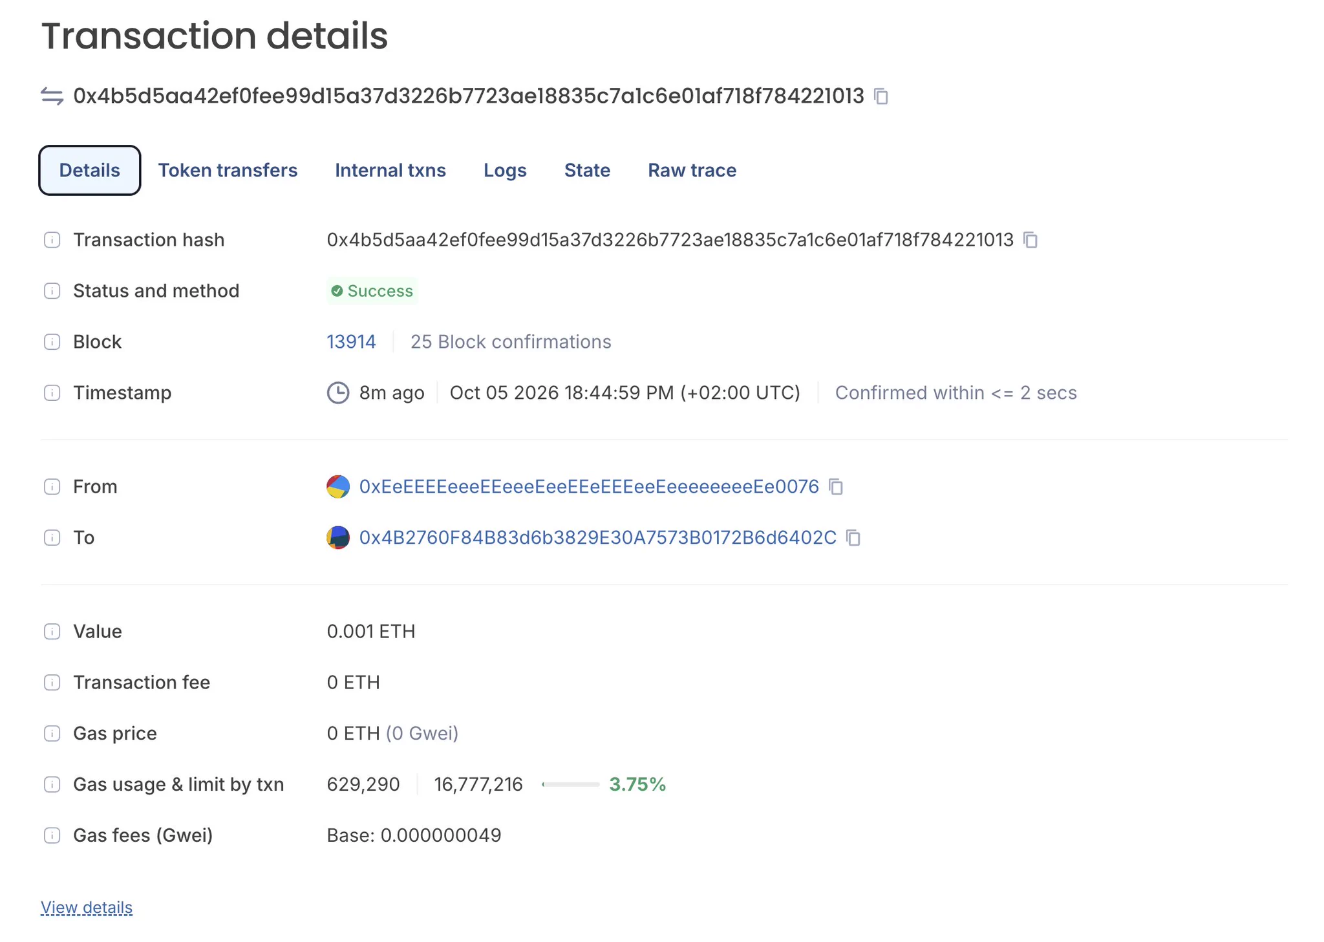Click the 629,290 gas used value
1324x942 pixels.
[x=363, y=784]
